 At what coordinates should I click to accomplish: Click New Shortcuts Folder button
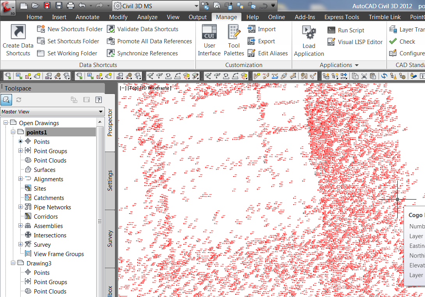pyautogui.click(x=70, y=29)
